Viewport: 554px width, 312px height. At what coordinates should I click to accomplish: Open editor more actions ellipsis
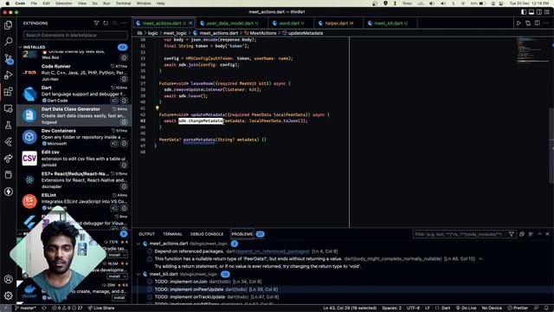pyautogui.click(x=546, y=23)
